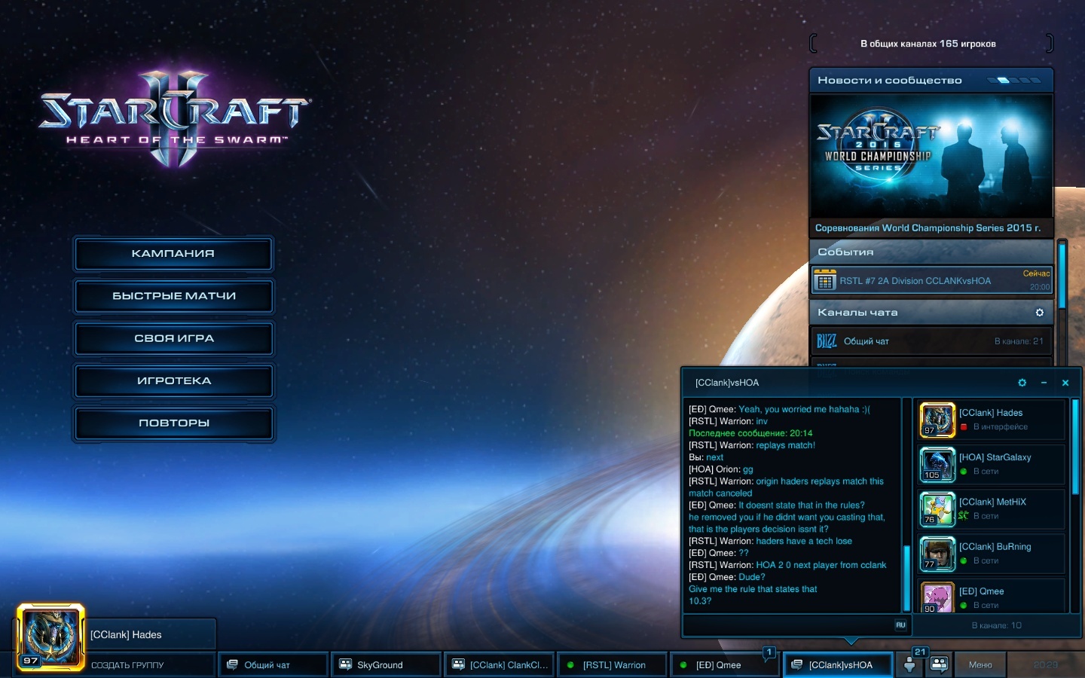The width and height of the screenshot is (1085, 678).
Task: Click the В общих каналах 165 игроков text
Action: click(928, 44)
